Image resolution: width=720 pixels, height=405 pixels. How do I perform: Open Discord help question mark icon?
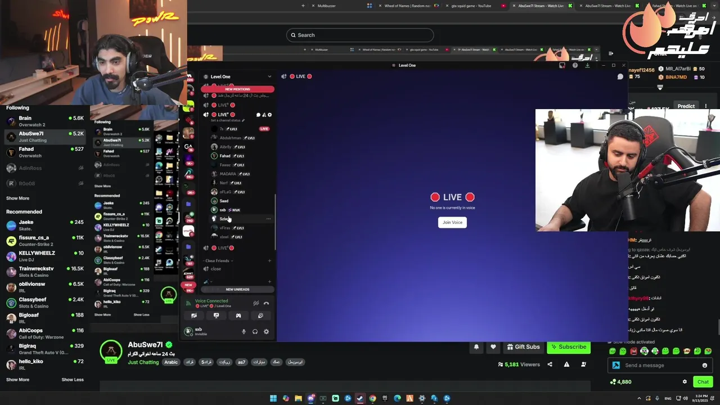pos(575,65)
